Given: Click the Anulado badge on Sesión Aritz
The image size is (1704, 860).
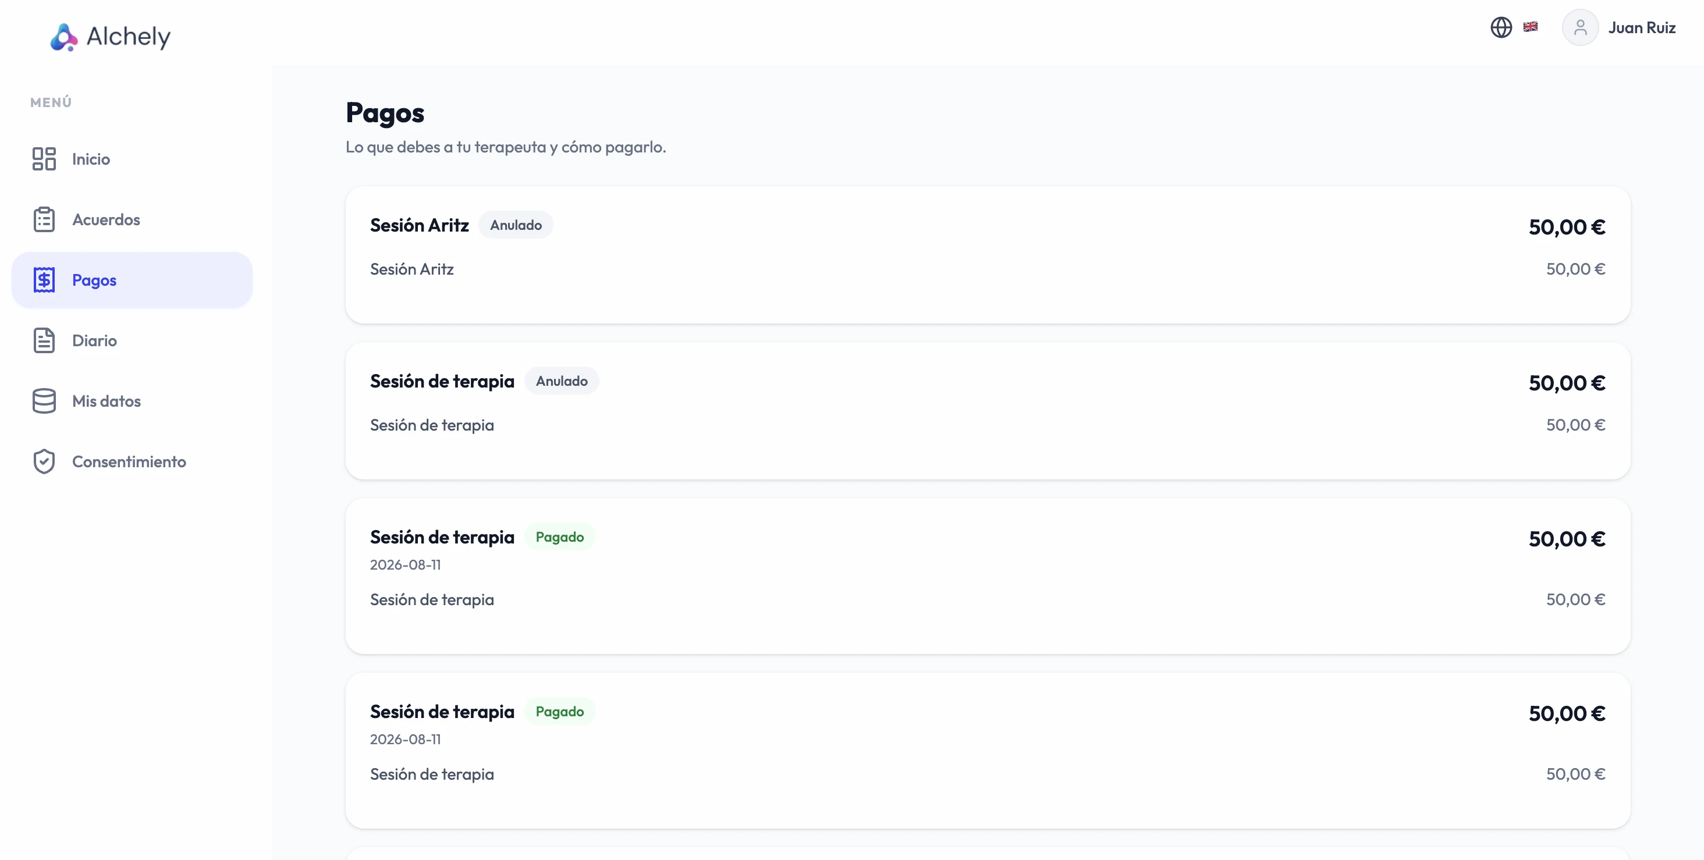Looking at the screenshot, I should coord(516,225).
